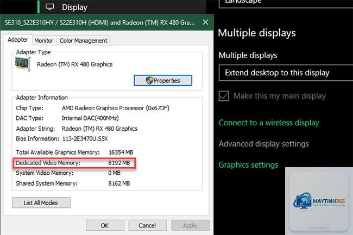This screenshot has width=353, height=235.
Task: Click the Bios Information value 113-2E3470U.S5X
Action: 85,138
